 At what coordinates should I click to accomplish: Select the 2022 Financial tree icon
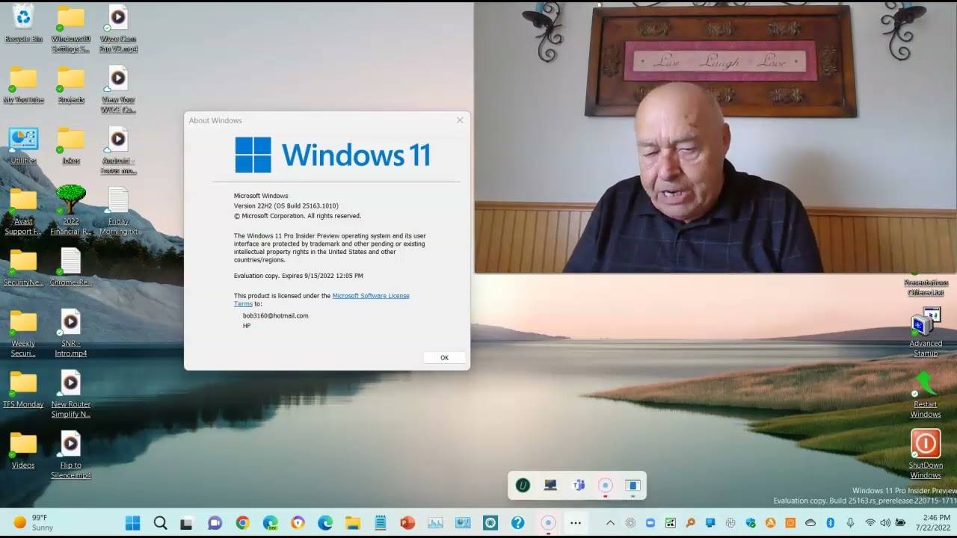[71, 211]
